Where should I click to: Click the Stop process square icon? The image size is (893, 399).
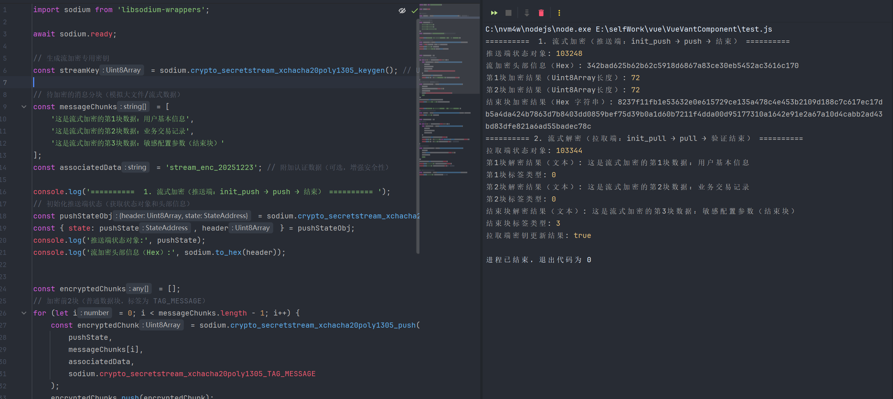[x=508, y=13]
